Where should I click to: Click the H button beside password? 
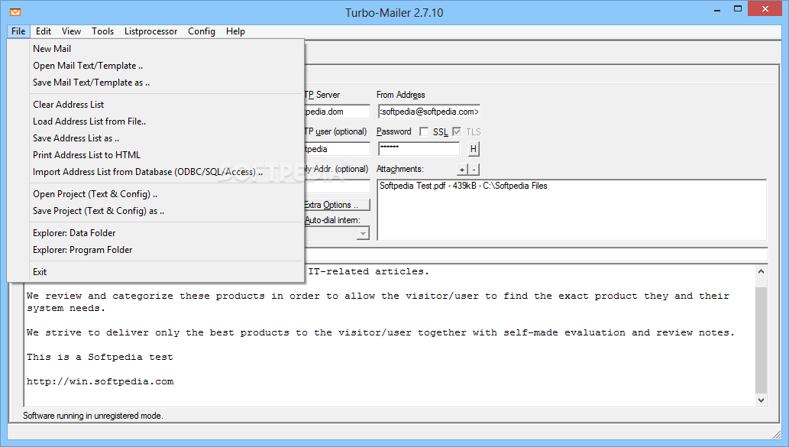coord(474,149)
